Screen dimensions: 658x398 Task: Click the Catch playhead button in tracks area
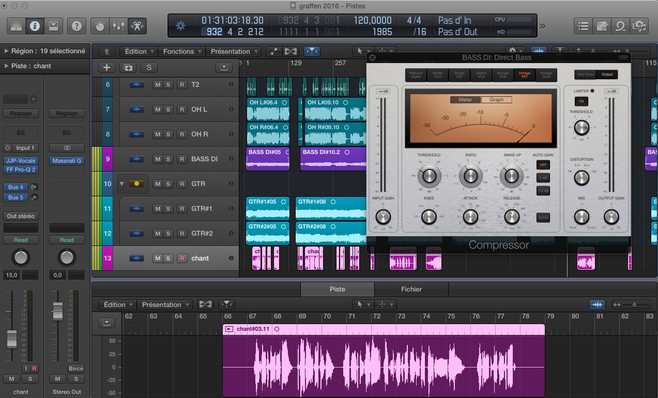click(312, 51)
